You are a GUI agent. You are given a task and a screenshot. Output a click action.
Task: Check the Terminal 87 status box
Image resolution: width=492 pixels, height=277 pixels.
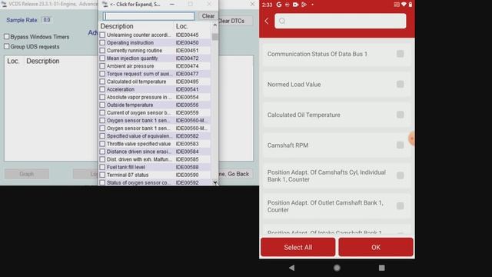[x=102, y=175]
